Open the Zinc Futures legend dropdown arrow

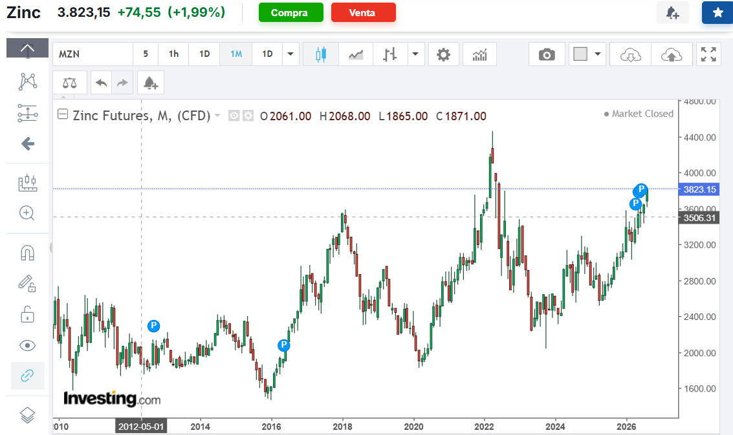tap(217, 115)
